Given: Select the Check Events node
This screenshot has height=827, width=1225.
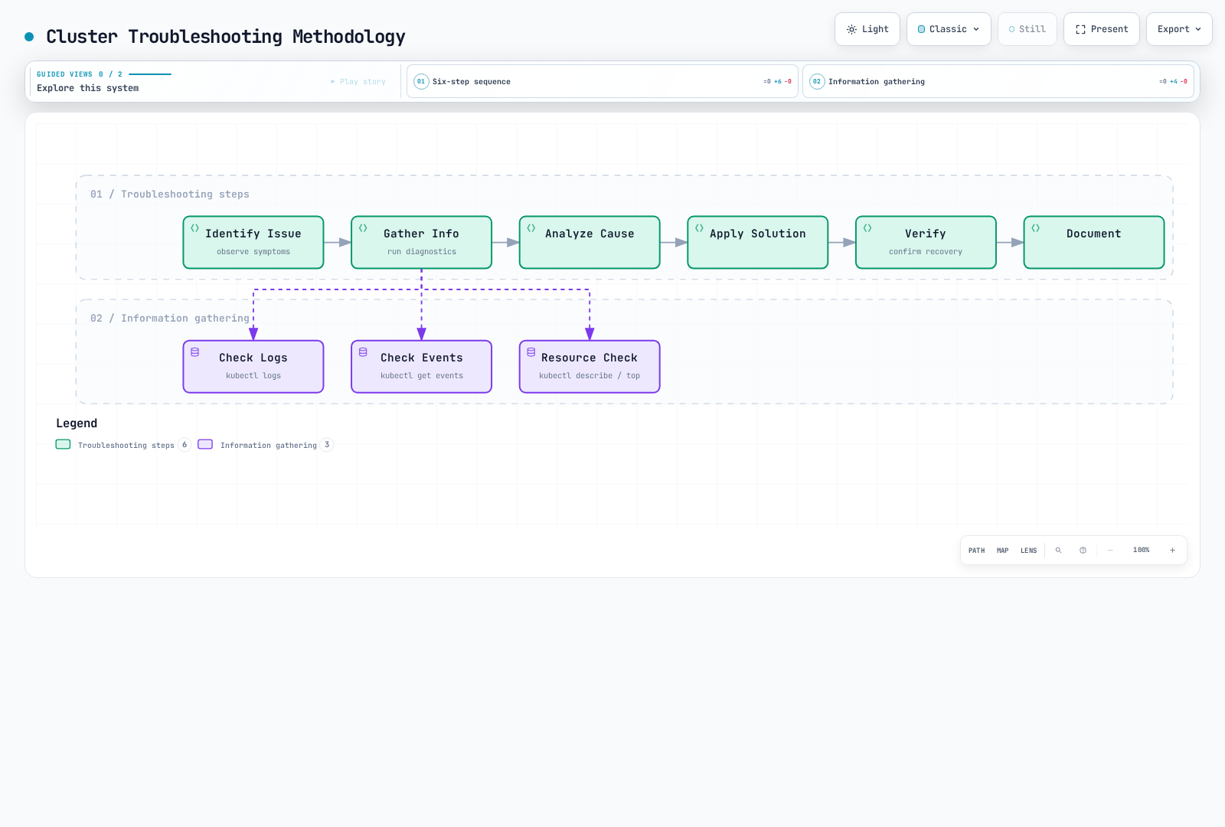Looking at the screenshot, I should point(422,367).
